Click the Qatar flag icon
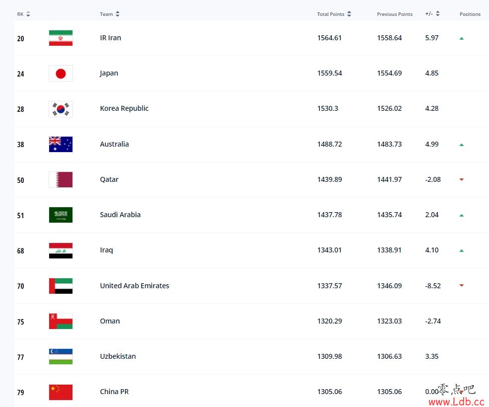 [x=61, y=180]
